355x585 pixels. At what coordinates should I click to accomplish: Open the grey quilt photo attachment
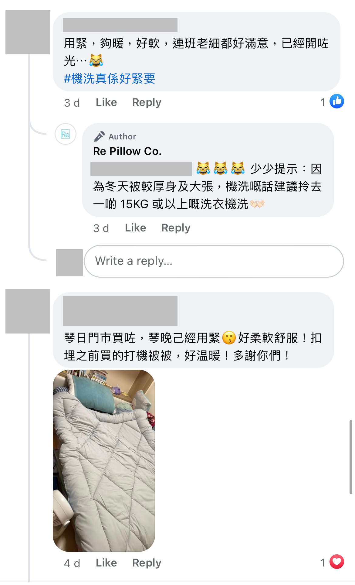[x=104, y=460]
